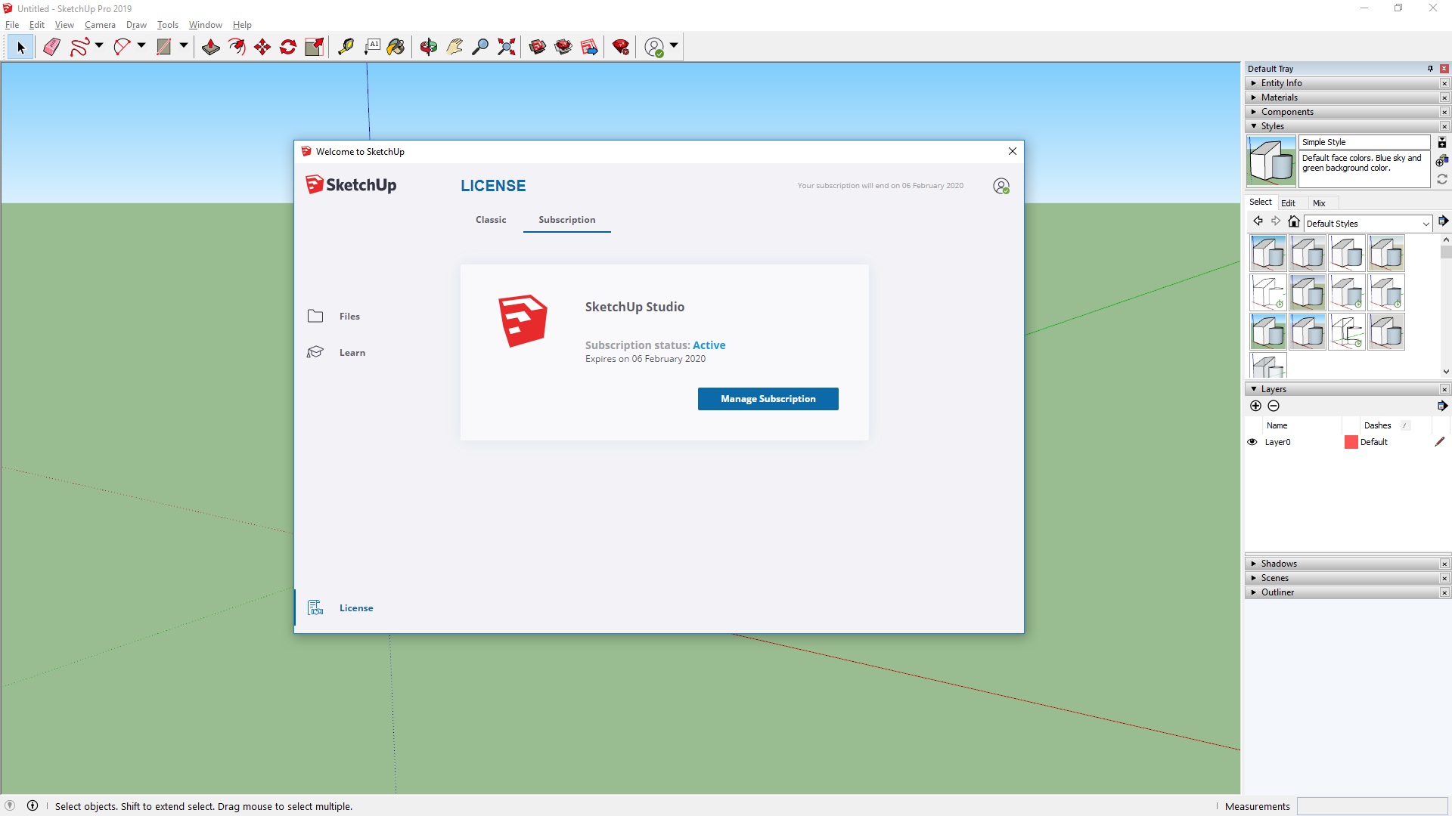The height and width of the screenshot is (816, 1452).
Task: Open Files in the Welcome sidebar
Action: tap(334, 317)
